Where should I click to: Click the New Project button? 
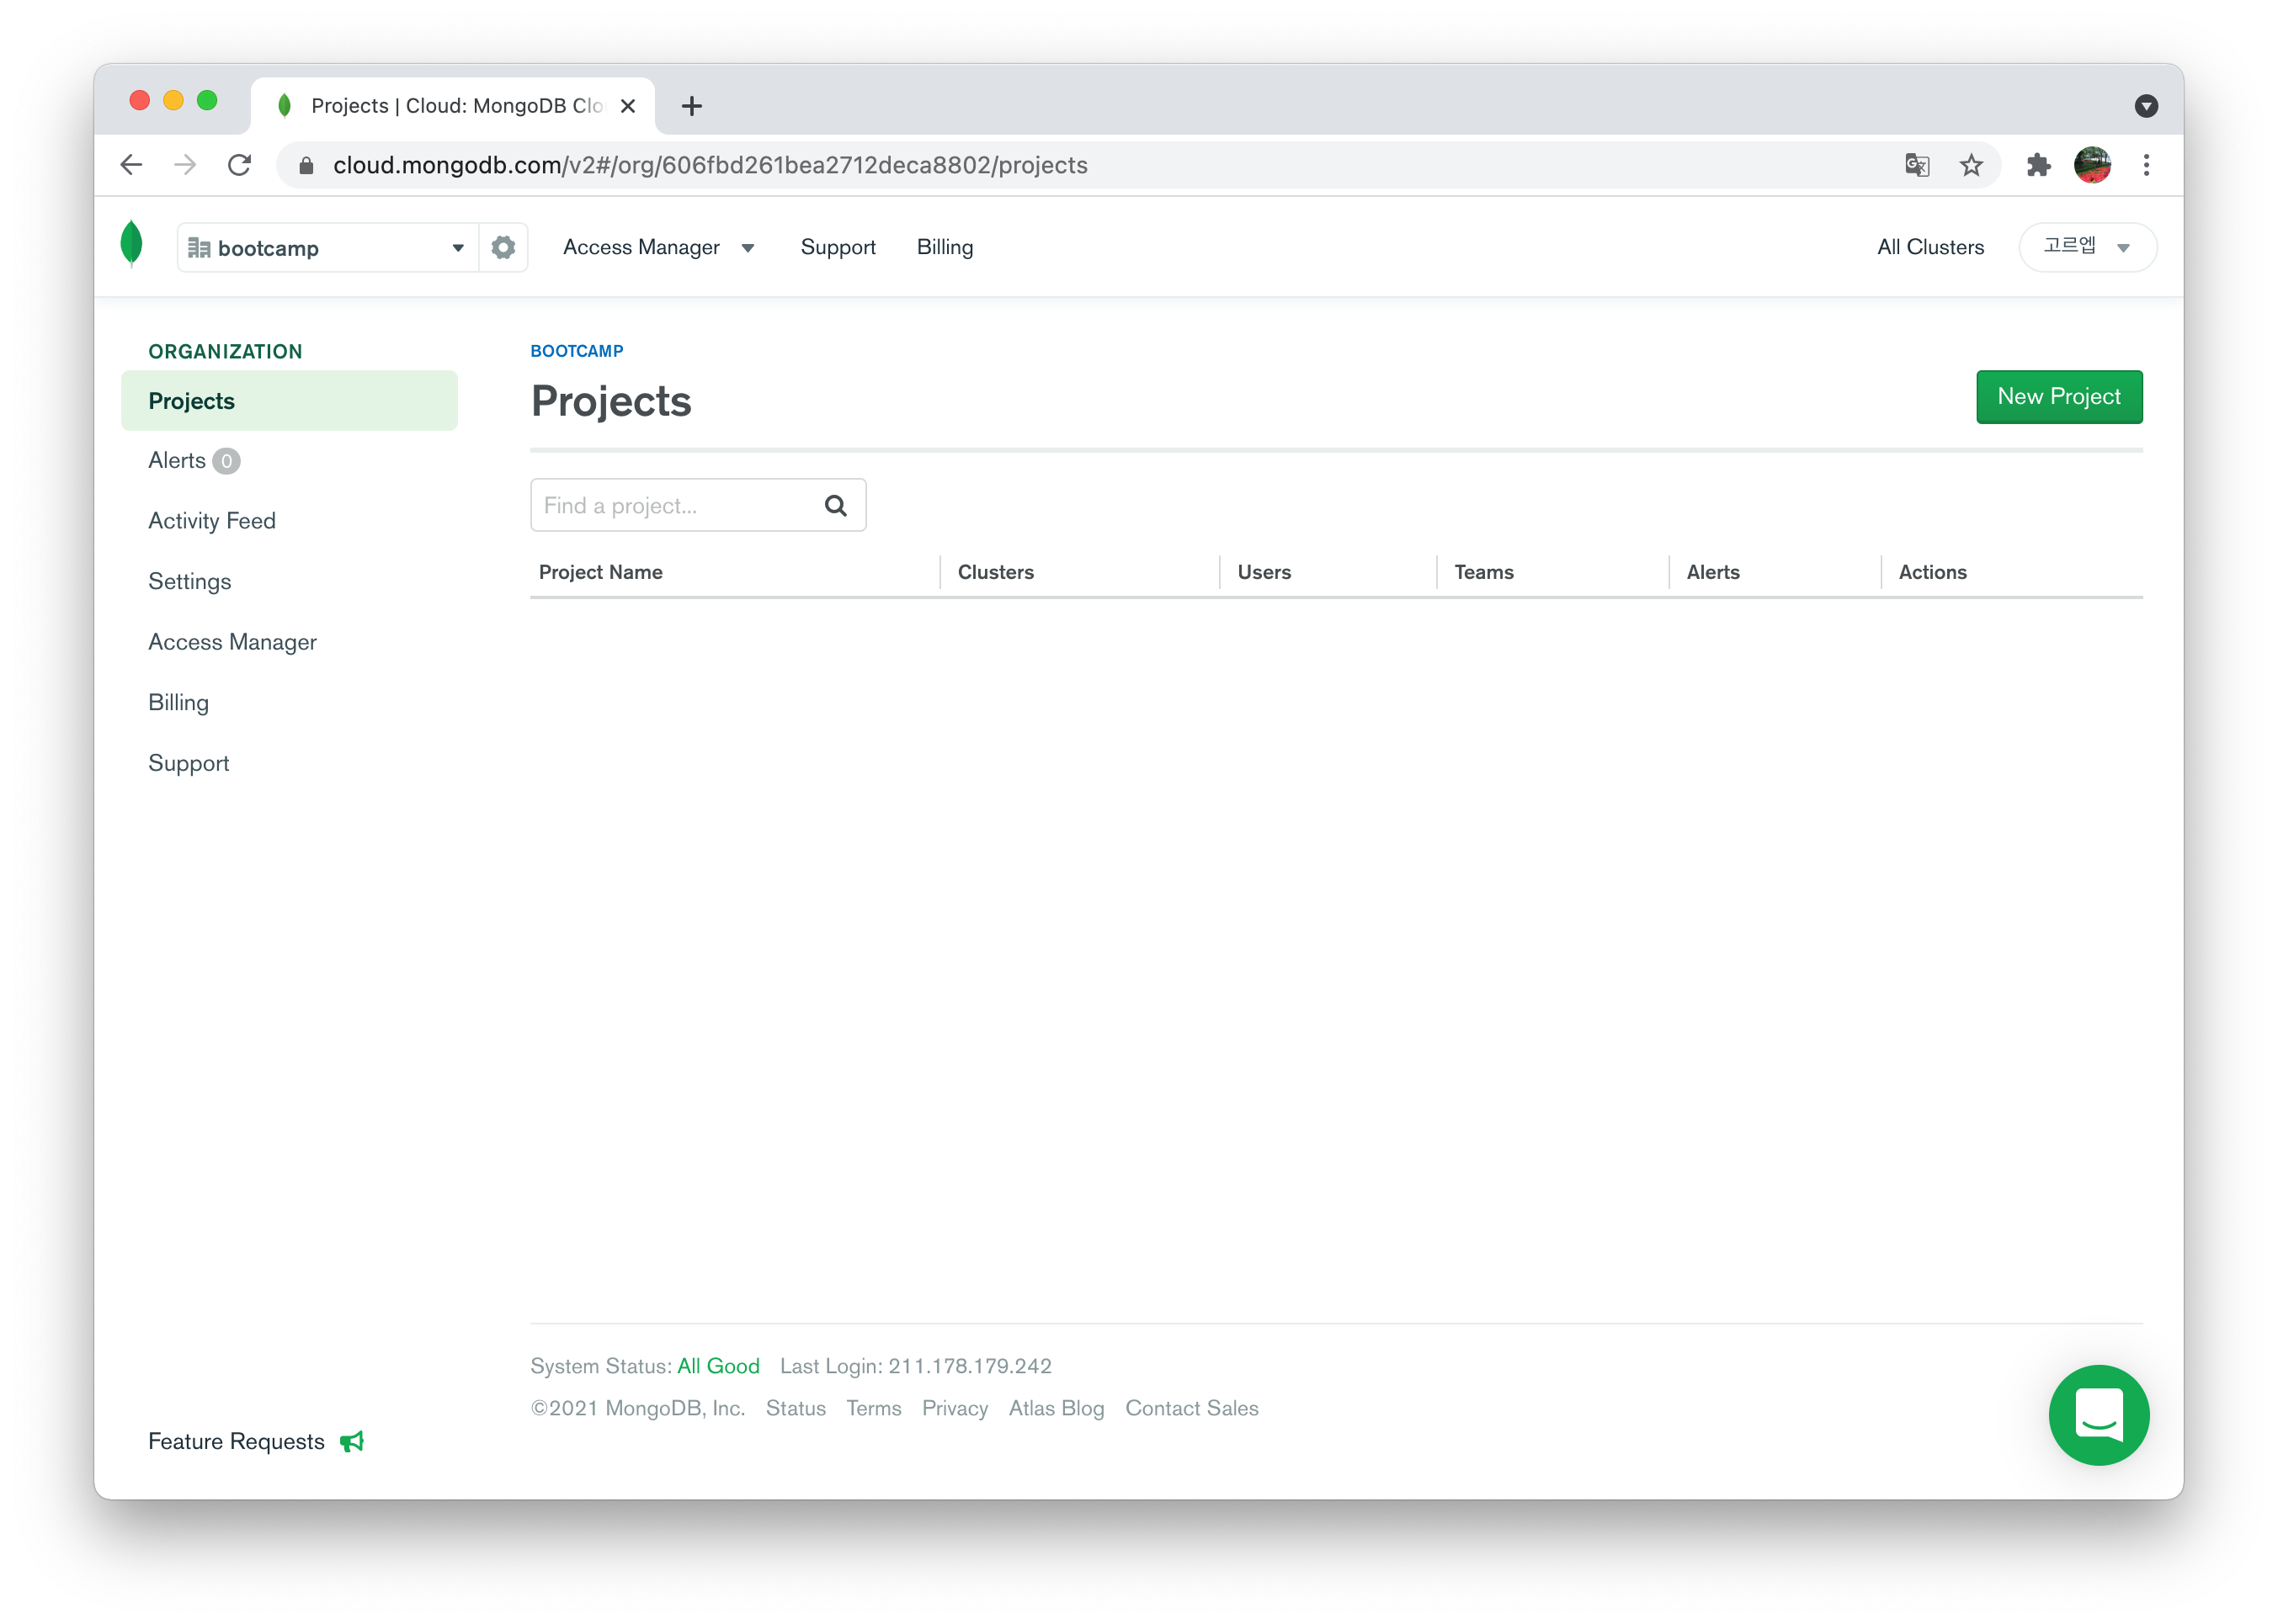click(x=2058, y=397)
